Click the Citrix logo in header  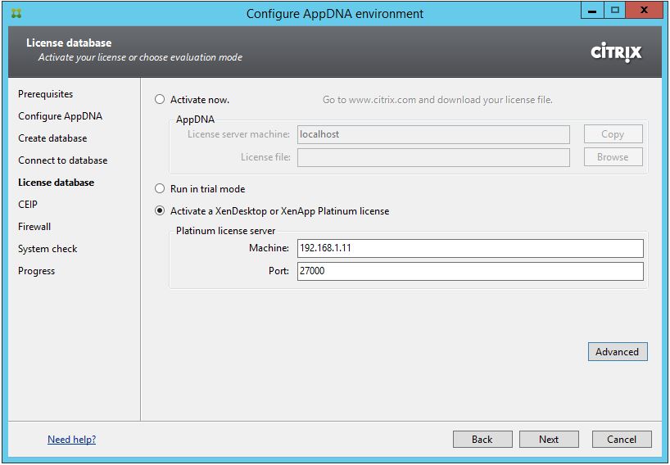[x=616, y=52]
